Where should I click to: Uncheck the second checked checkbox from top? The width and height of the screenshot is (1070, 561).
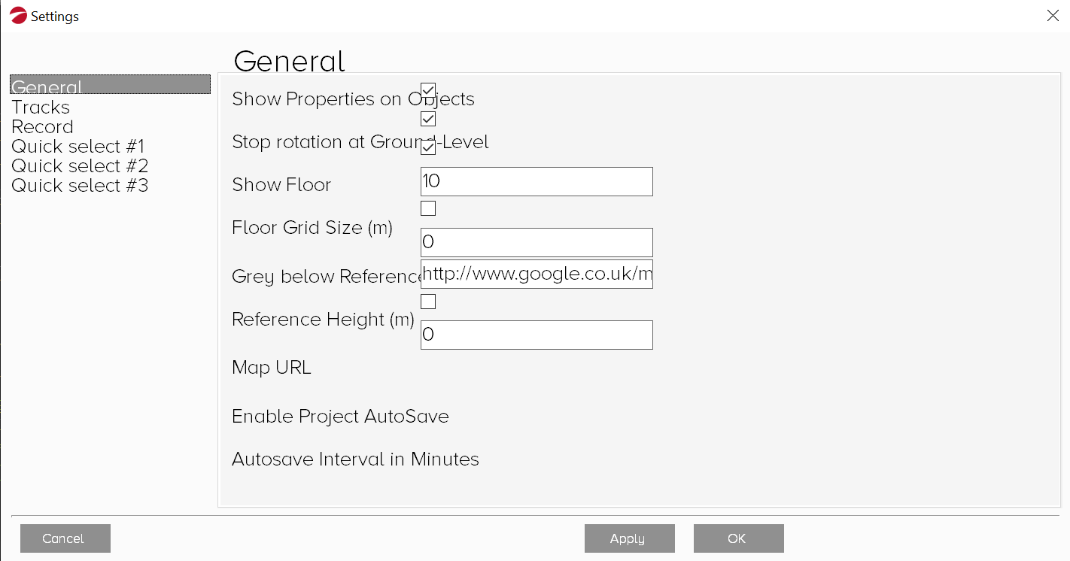click(x=428, y=119)
